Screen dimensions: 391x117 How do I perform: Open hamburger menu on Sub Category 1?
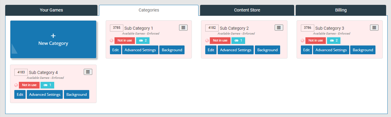tap(183, 28)
